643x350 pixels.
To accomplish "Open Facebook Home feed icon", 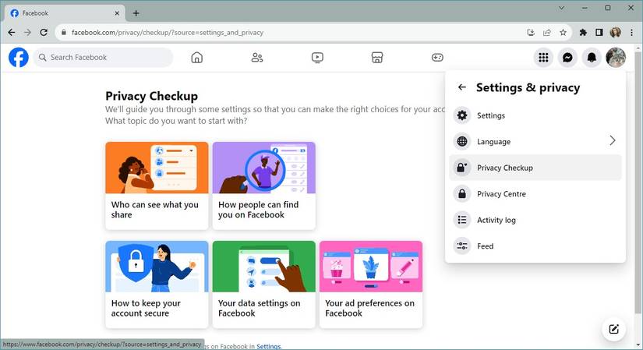I will (196, 58).
